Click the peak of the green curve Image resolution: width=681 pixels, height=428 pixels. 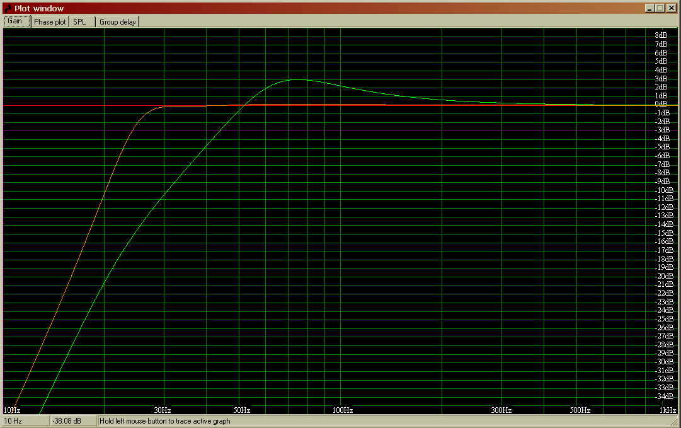(295, 80)
